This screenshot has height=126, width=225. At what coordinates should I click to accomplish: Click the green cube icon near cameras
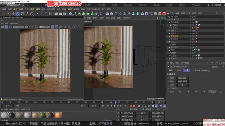coord(138,14)
